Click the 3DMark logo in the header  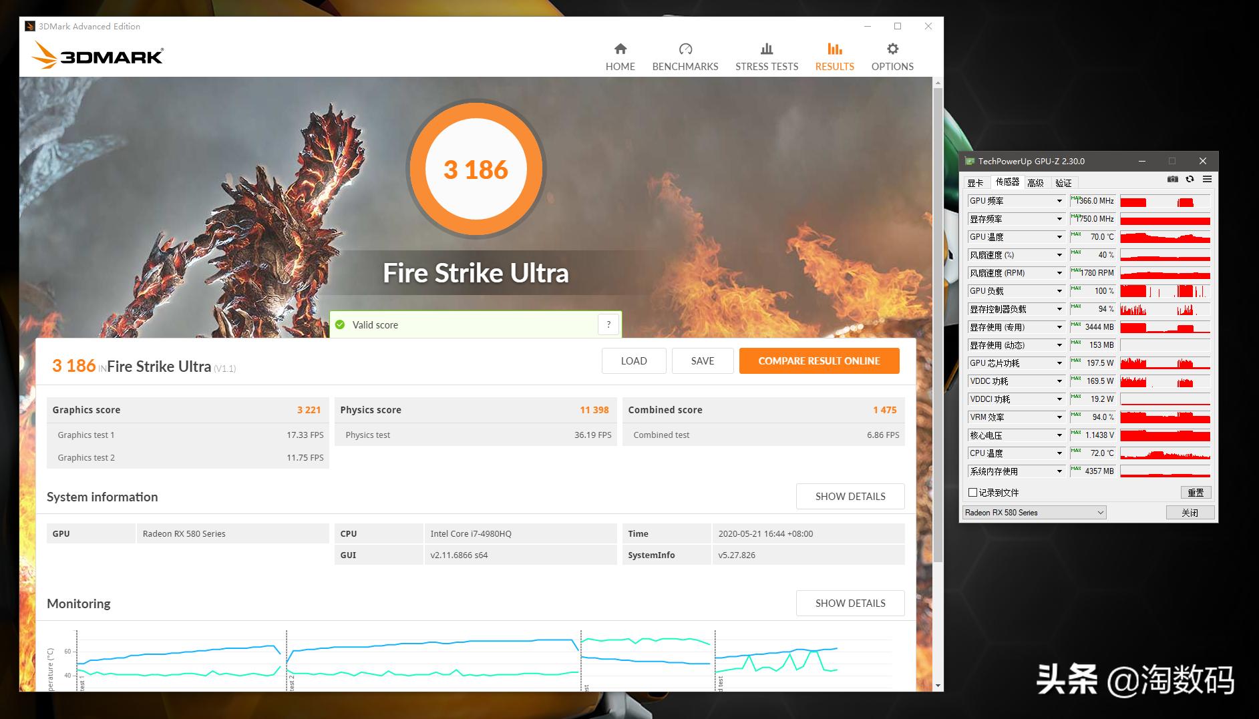(98, 55)
